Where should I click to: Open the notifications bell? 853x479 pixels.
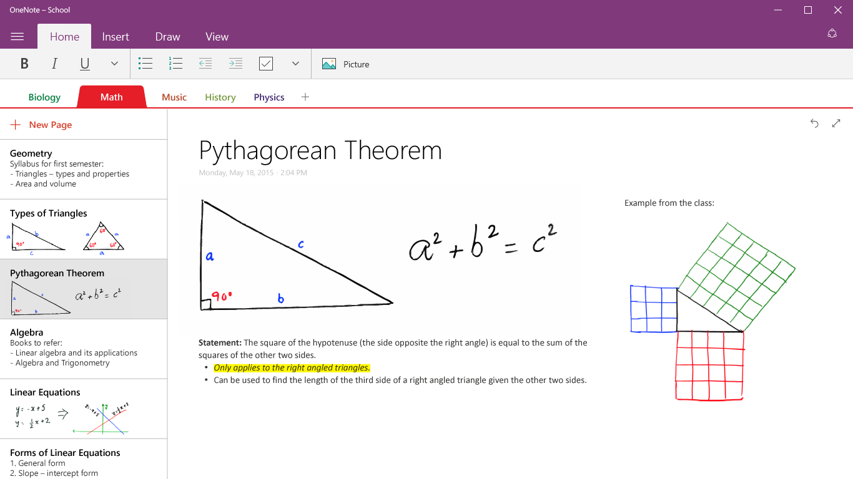pos(832,33)
